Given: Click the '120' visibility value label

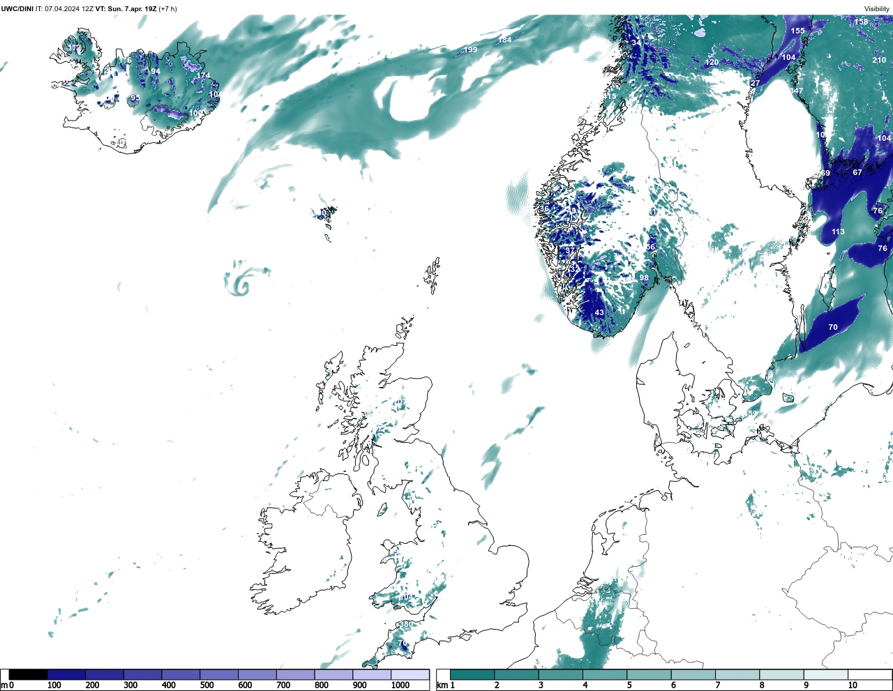Looking at the screenshot, I should (x=712, y=62).
